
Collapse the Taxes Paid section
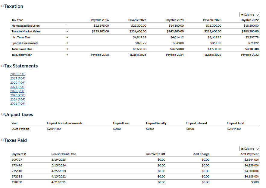(3, 140)
